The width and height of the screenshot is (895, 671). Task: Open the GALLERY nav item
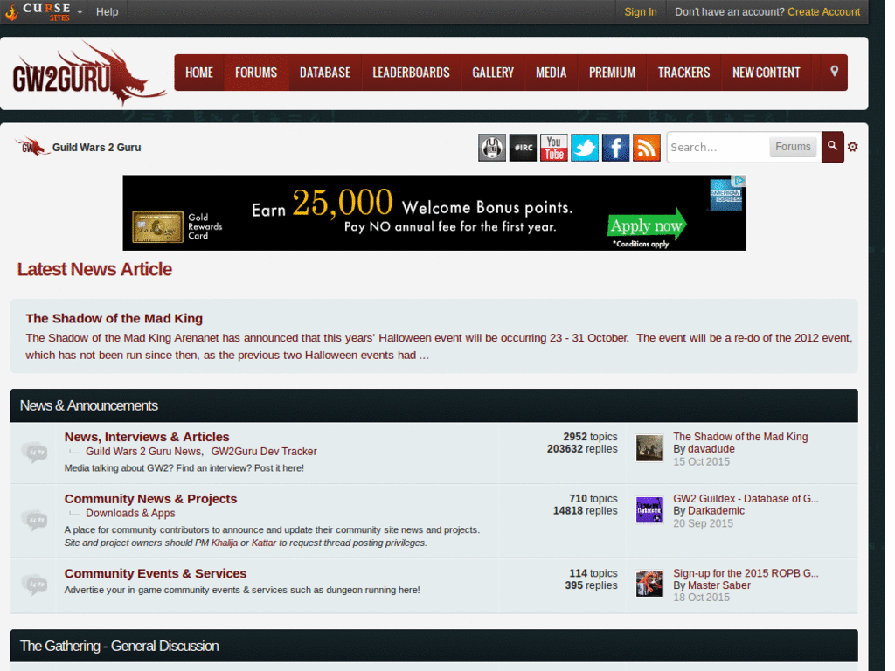point(493,73)
